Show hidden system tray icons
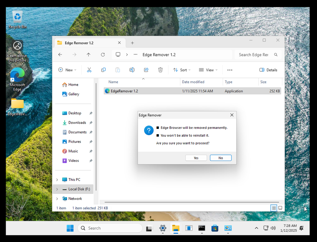This screenshot has height=242, width=317. tap(256, 228)
